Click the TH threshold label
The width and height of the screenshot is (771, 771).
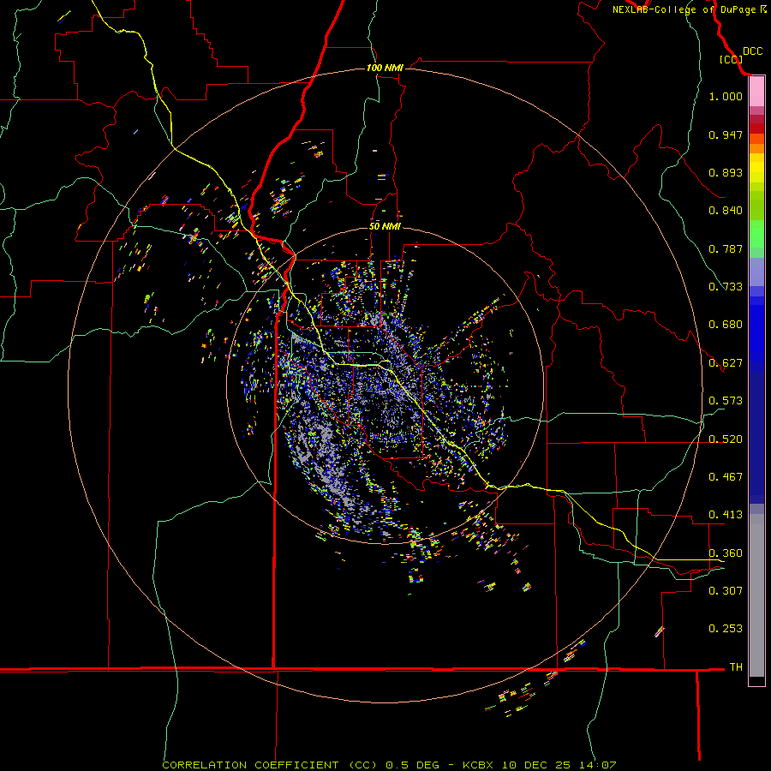pyautogui.click(x=736, y=667)
